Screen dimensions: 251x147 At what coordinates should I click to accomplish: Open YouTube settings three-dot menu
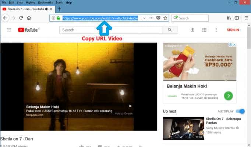tap(216, 30)
